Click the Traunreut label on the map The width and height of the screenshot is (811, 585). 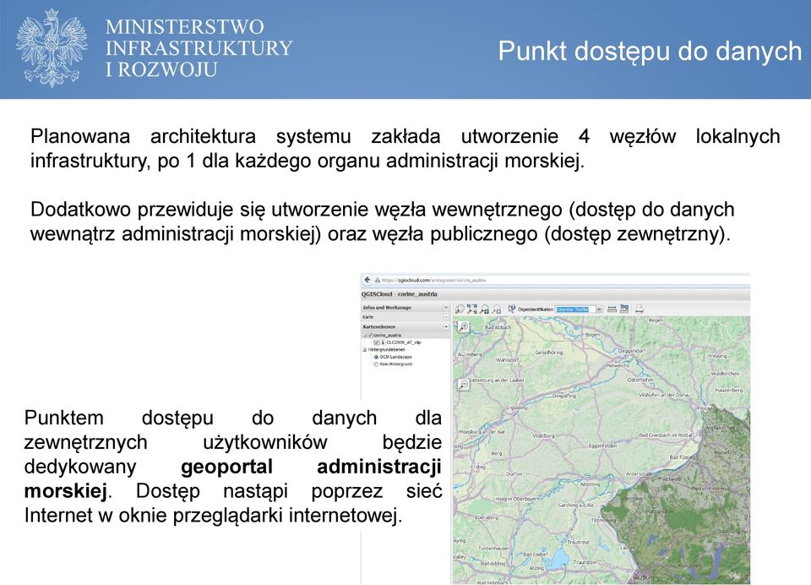[x=578, y=542]
